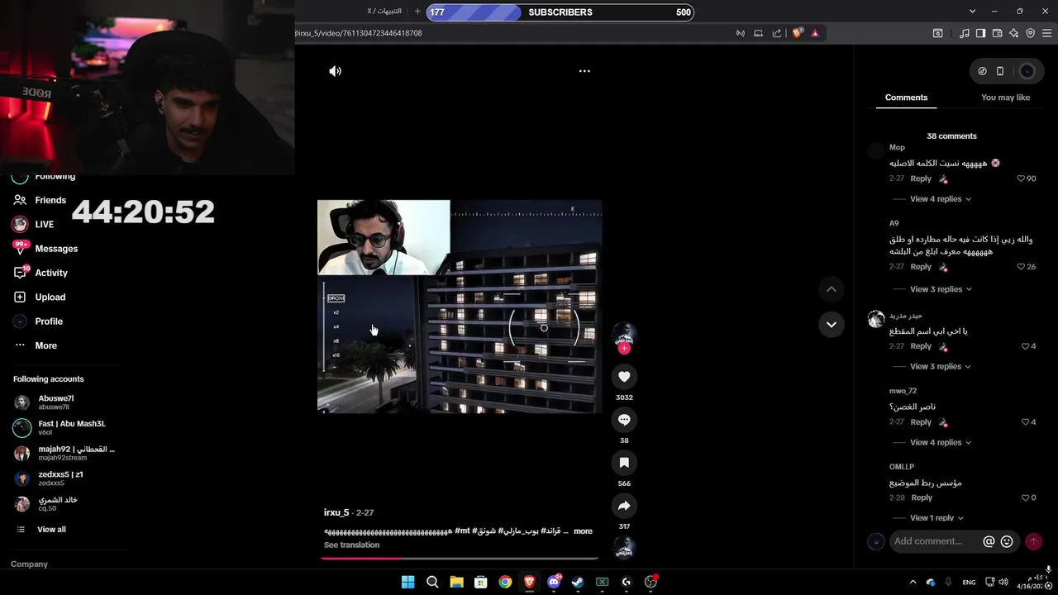Follow creator using the red plus badge
This screenshot has height=595, width=1058.
624,349
